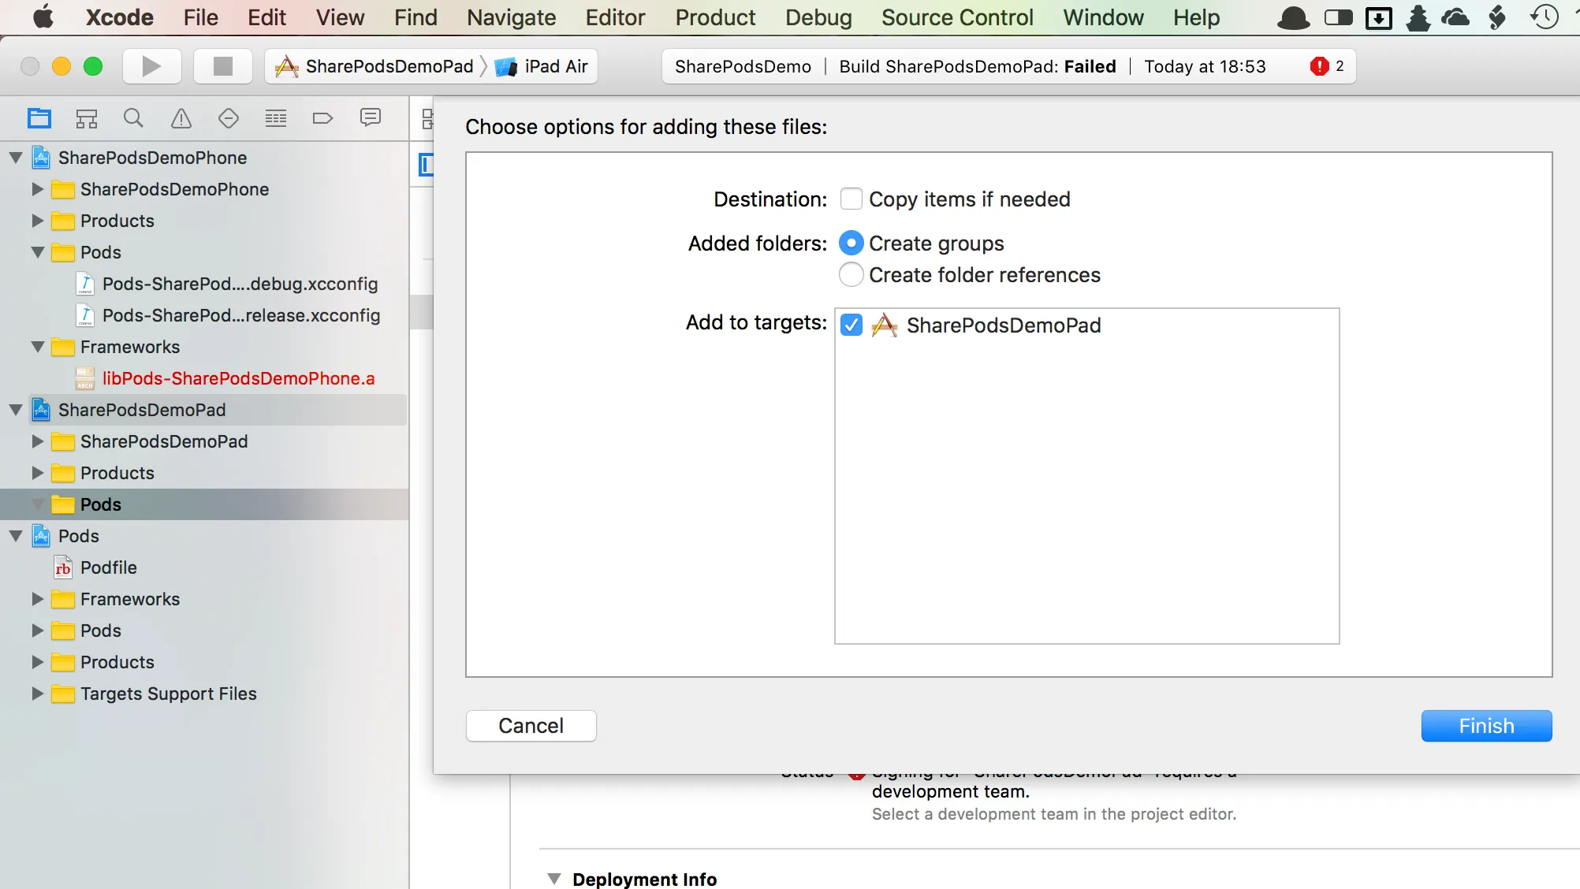Open the Debug navigator icon

(x=276, y=118)
